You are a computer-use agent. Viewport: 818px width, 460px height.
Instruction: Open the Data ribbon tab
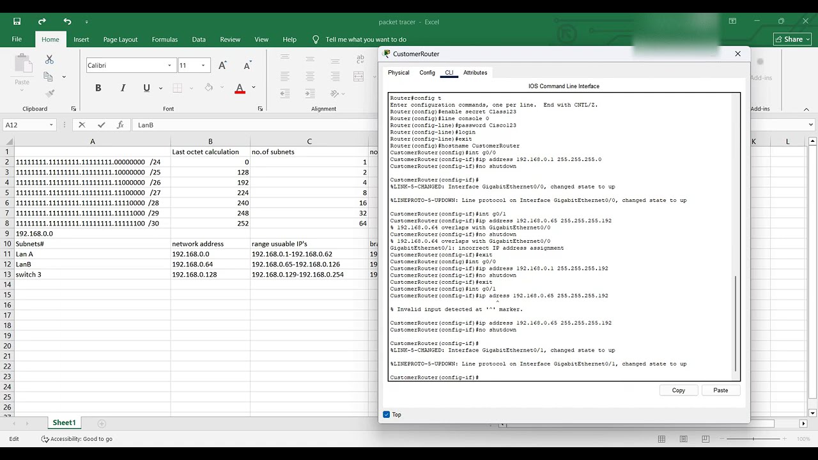199,40
